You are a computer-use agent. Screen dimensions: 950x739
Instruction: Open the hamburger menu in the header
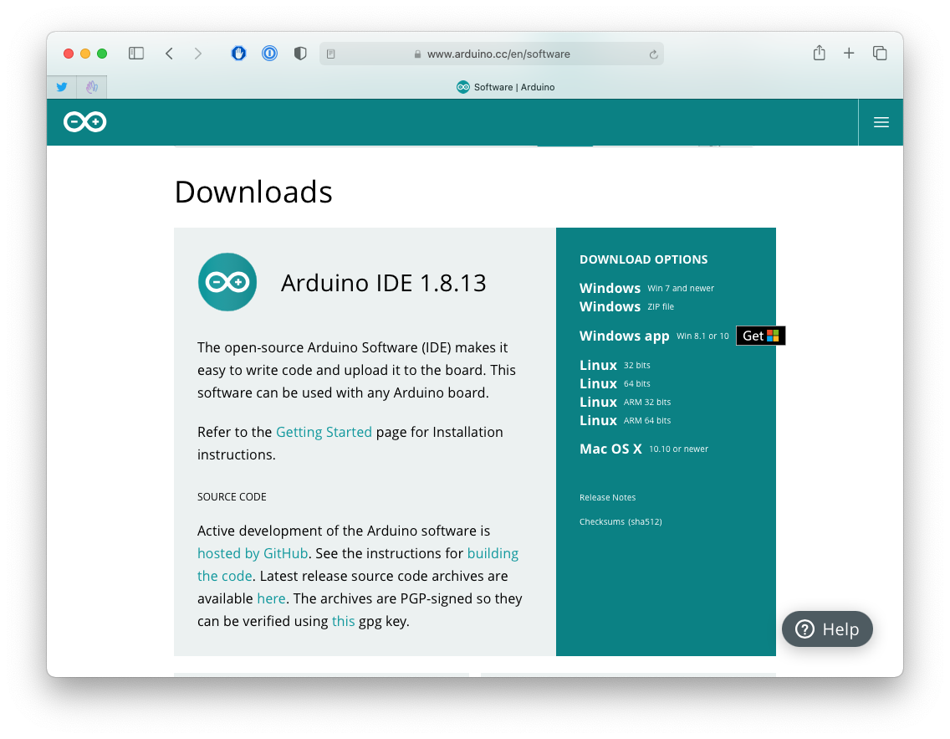(881, 122)
